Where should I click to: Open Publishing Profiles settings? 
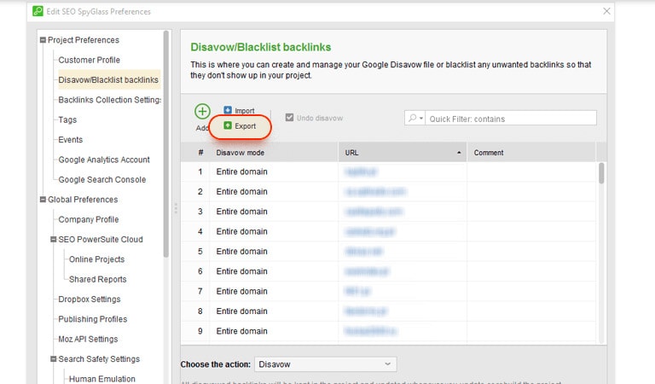[x=92, y=319]
